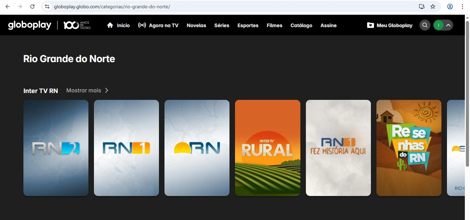Expand the profile menu chevron
470x220 pixels.
click(x=448, y=25)
